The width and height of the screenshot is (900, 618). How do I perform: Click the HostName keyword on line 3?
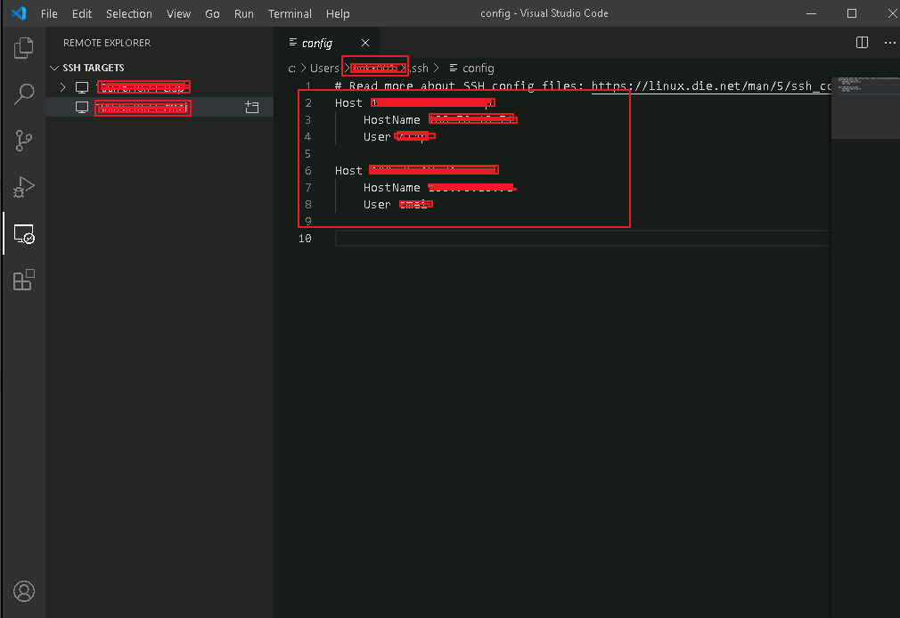click(x=391, y=120)
